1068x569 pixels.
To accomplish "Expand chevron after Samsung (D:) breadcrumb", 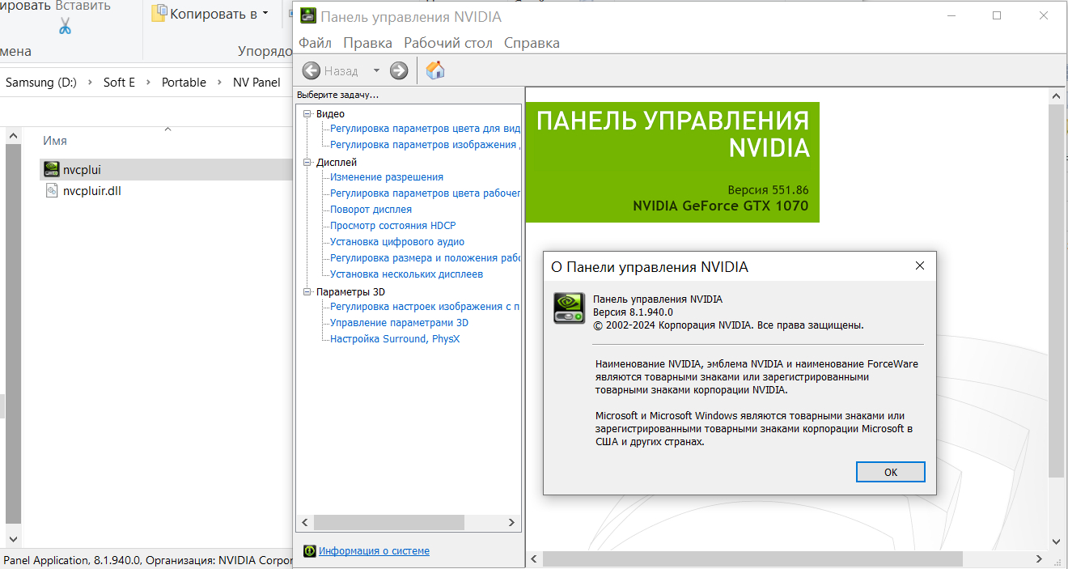I will [91, 83].
